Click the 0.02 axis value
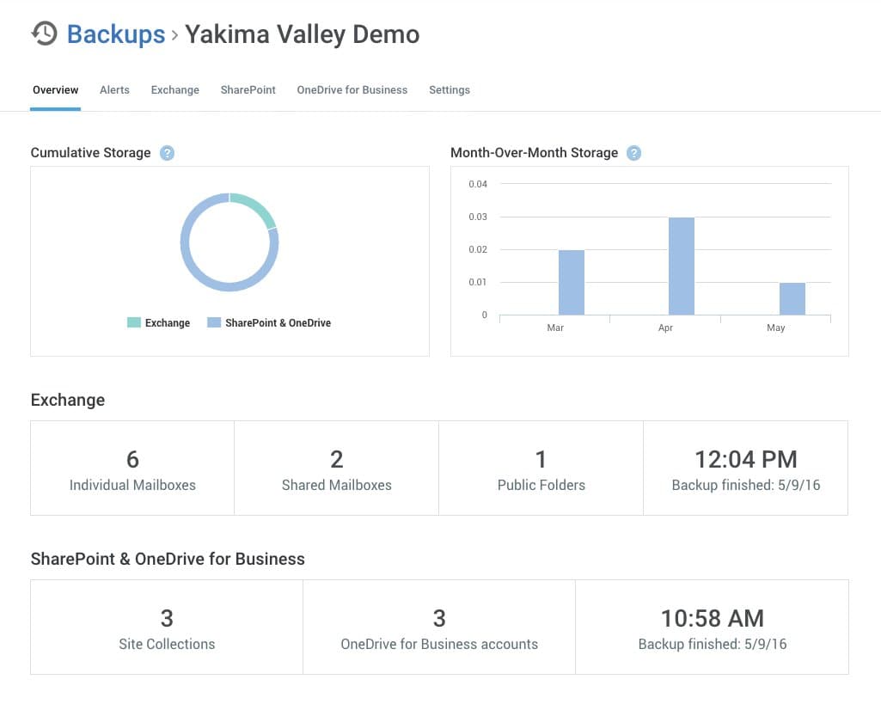 coord(478,249)
